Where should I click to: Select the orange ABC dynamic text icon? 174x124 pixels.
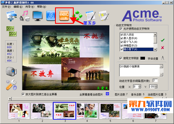click(x=64, y=16)
